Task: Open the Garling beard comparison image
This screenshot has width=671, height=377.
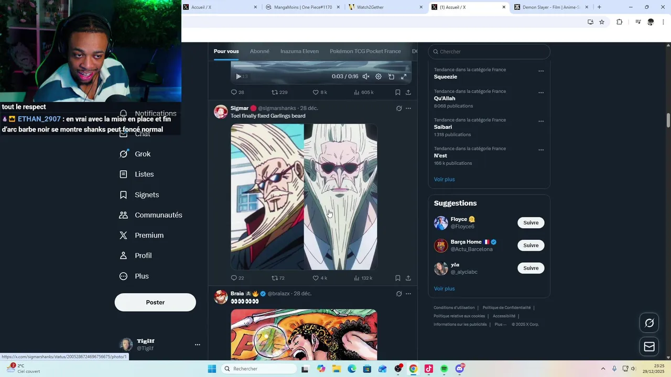Action: pos(304,197)
